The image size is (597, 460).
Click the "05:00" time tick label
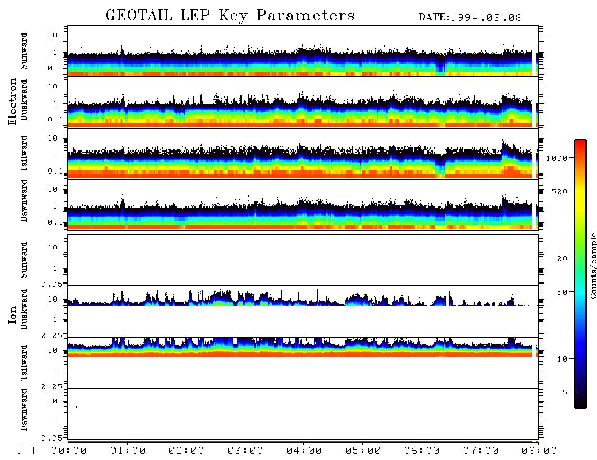pos(363,451)
